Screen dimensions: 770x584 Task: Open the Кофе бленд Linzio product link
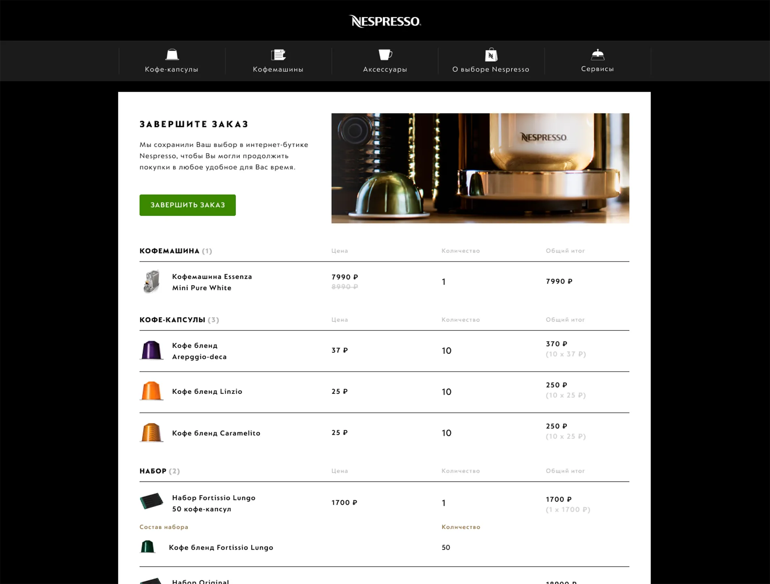(207, 391)
